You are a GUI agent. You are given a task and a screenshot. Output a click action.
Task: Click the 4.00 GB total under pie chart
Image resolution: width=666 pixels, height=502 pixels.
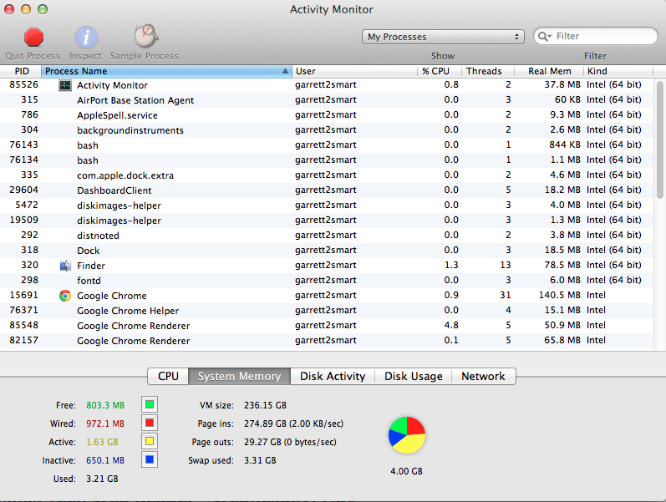[x=406, y=471]
